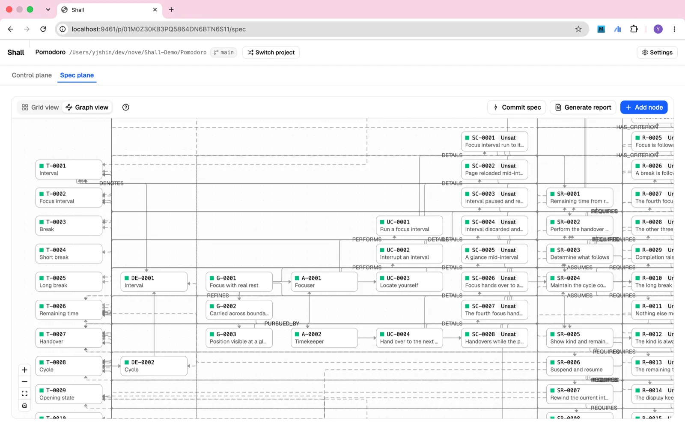This screenshot has height=430, width=685.
Task: Zoom in with the plus control
Action: (24, 370)
